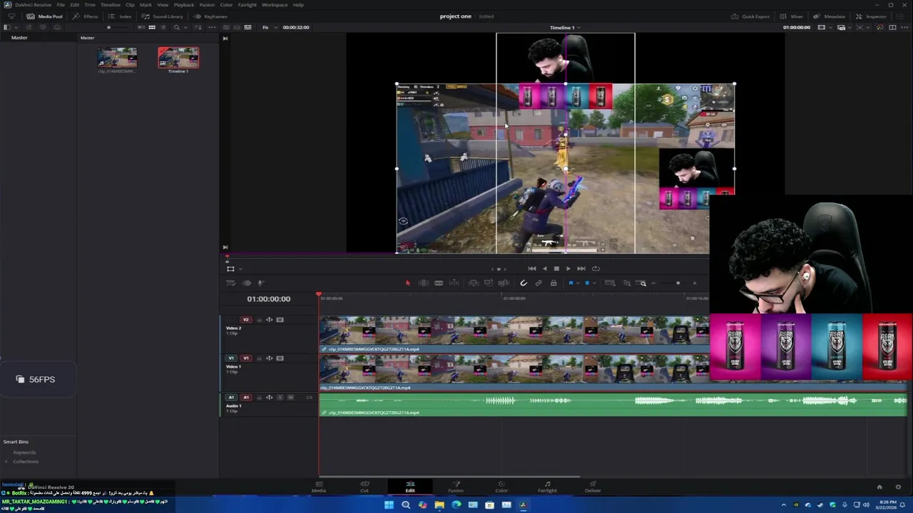Click the Insert Clip tool

click(473, 283)
